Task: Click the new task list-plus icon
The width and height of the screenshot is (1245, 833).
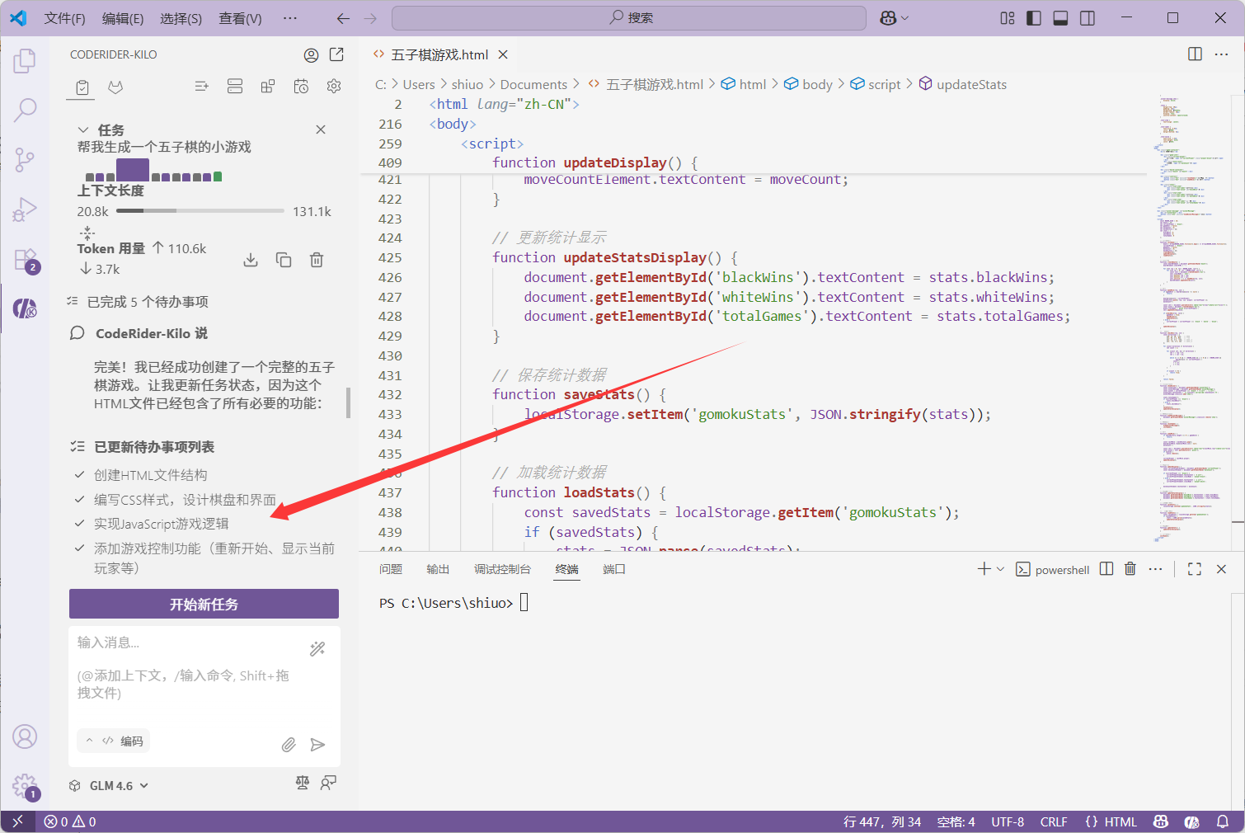Action: coord(201,87)
